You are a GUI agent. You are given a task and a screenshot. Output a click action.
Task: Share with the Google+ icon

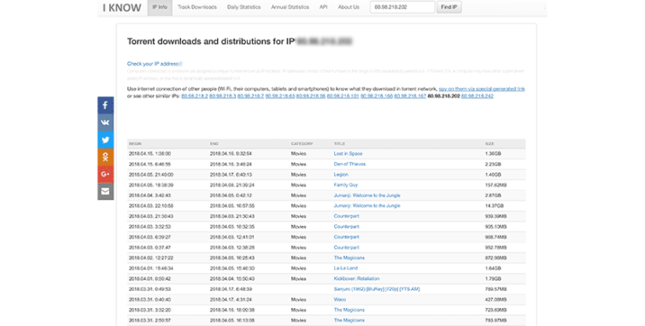point(105,174)
